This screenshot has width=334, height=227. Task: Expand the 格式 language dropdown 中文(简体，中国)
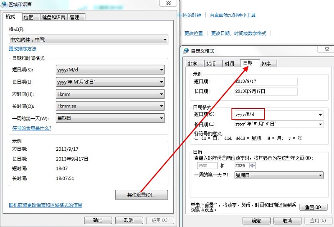click(88, 40)
